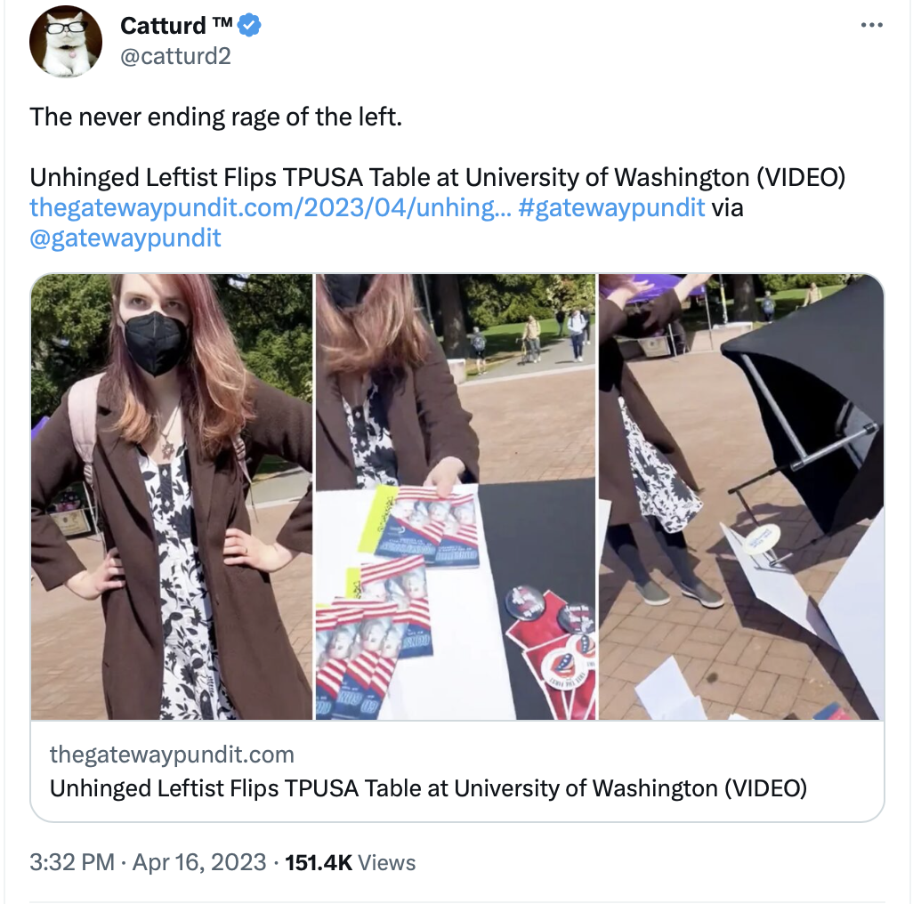The height and width of the screenshot is (904, 913).
Task: Open the @gatewaypundit mention
Action: [125, 238]
